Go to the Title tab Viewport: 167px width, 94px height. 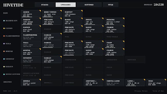tap(111, 5)
